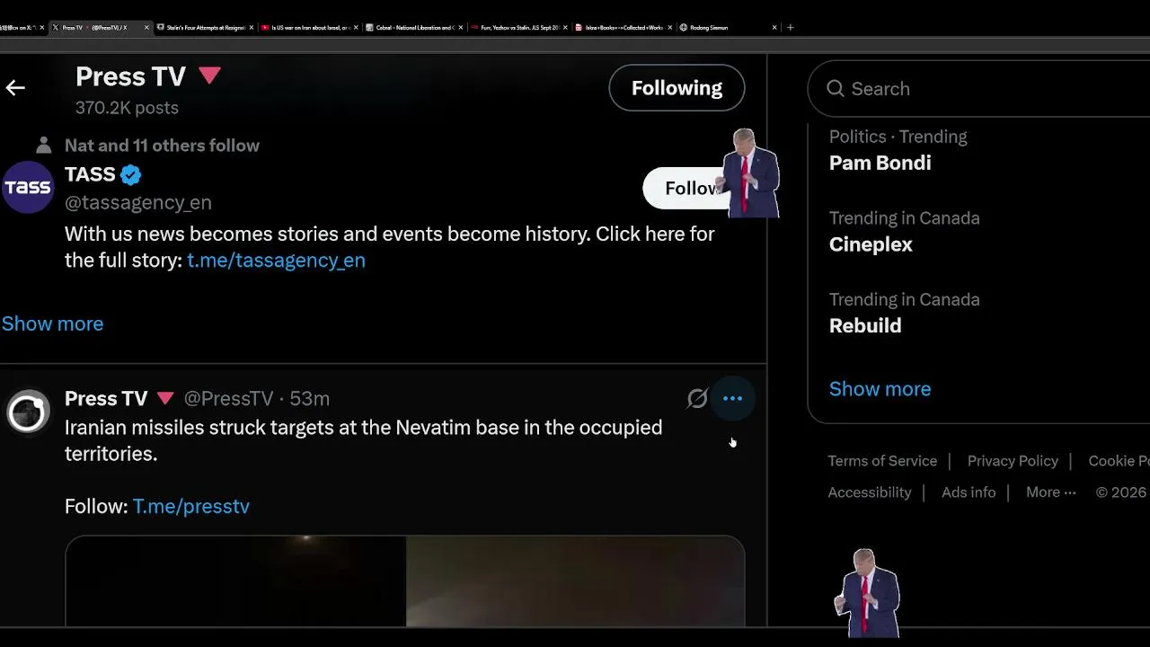Click the TASS verified badge

point(131,174)
